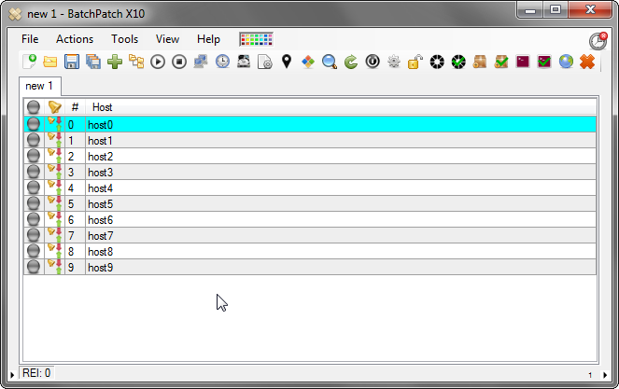Click the green refresh arrow icon

coord(351,62)
